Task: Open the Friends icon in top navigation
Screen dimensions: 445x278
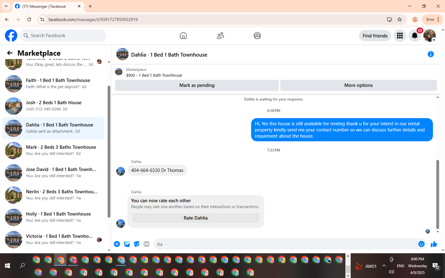Action: [x=220, y=36]
